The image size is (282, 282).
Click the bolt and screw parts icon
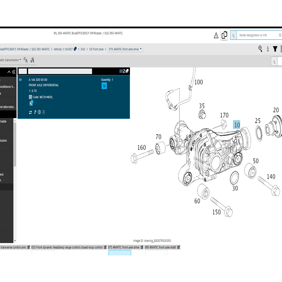tap(32, 60)
